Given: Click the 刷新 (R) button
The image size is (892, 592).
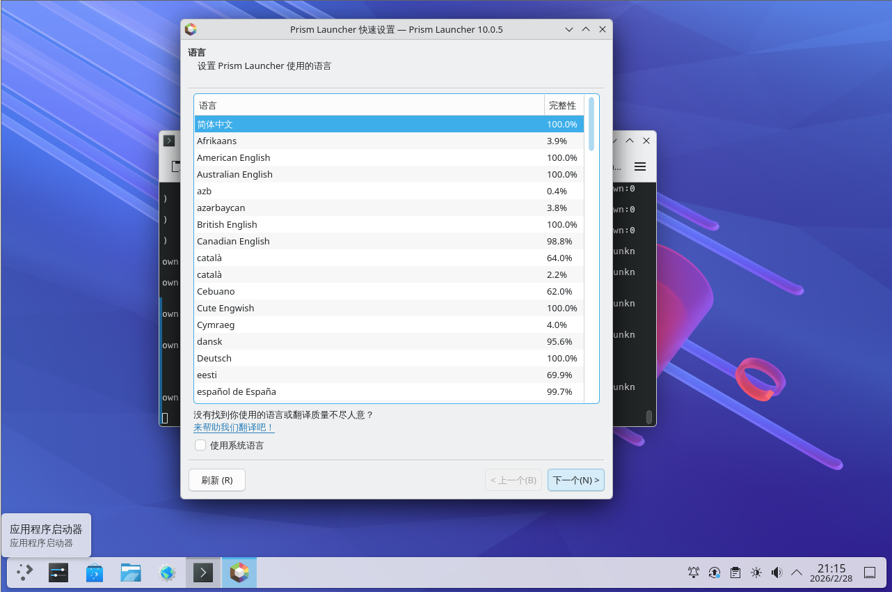Looking at the screenshot, I should coord(217,480).
